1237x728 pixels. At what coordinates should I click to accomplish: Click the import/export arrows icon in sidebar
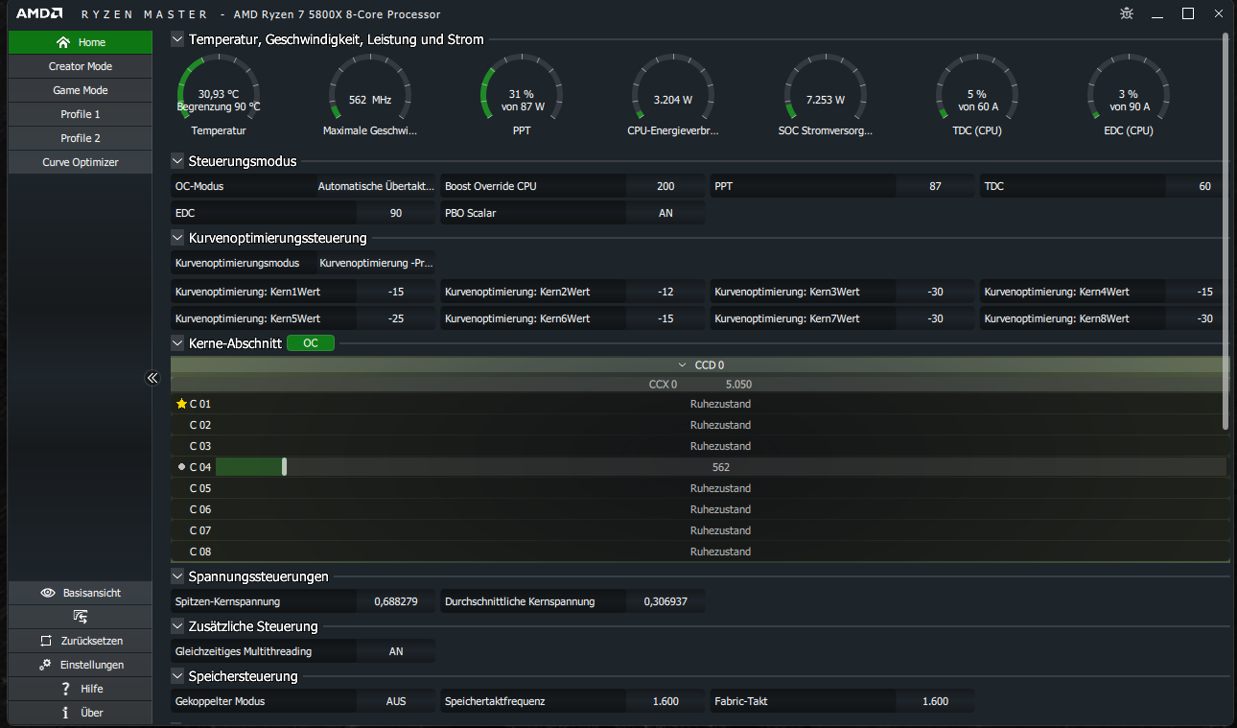pyautogui.click(x=80, y=617)
